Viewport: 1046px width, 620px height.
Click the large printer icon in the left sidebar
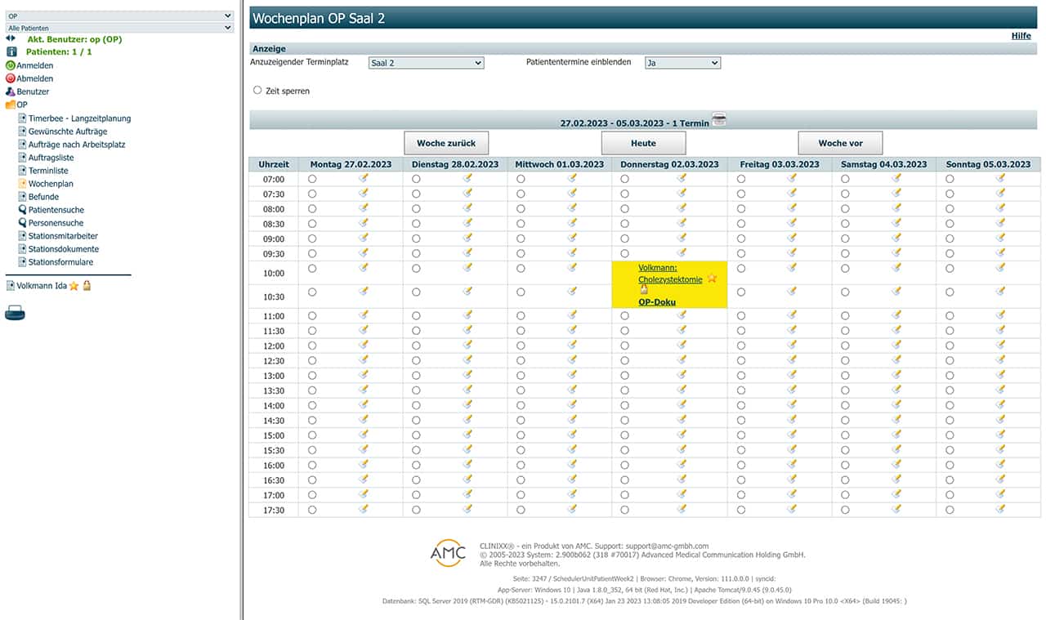pos(15,312)
